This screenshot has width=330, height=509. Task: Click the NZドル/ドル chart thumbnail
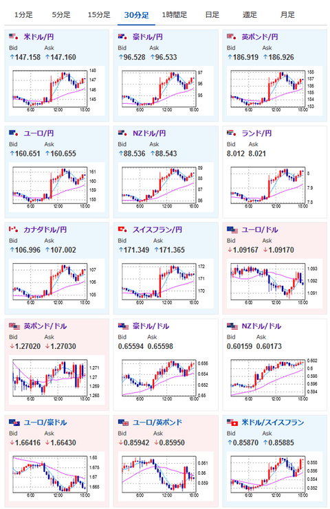[274, 380]
